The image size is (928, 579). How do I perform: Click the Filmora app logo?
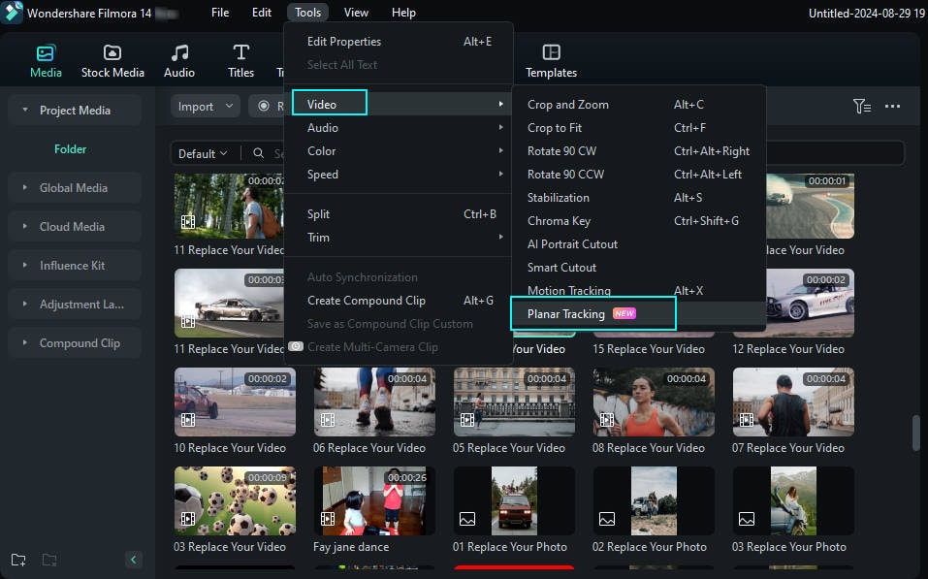pos(12,12)
